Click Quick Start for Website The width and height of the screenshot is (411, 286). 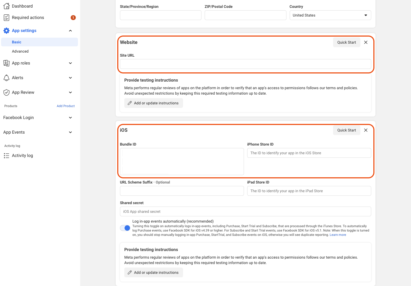tap(347, 42)
